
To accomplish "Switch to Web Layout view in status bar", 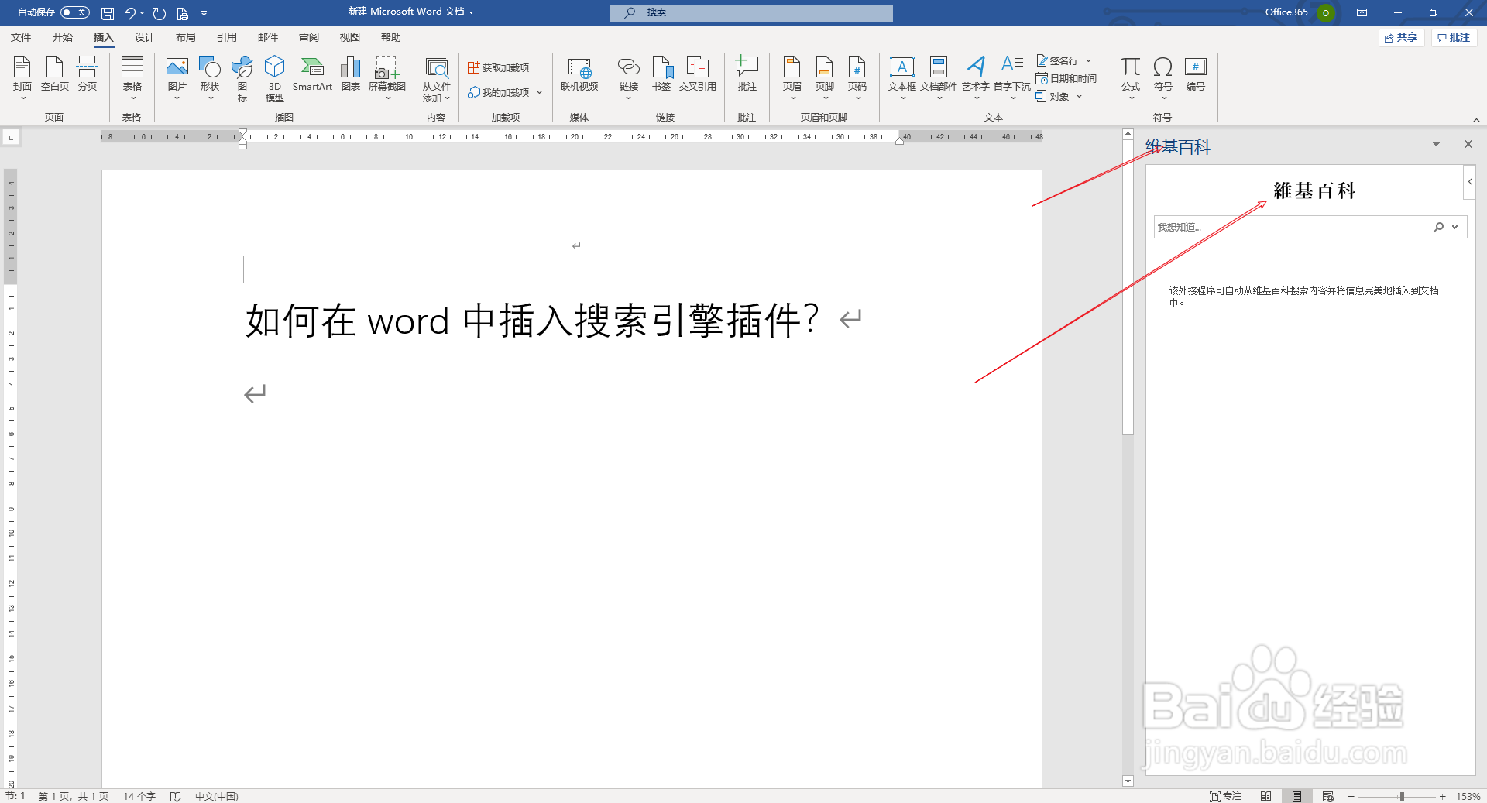I will tap(1328, 796).
